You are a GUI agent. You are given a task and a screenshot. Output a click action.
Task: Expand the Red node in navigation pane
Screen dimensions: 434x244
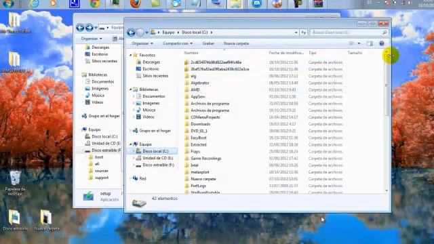130,179
